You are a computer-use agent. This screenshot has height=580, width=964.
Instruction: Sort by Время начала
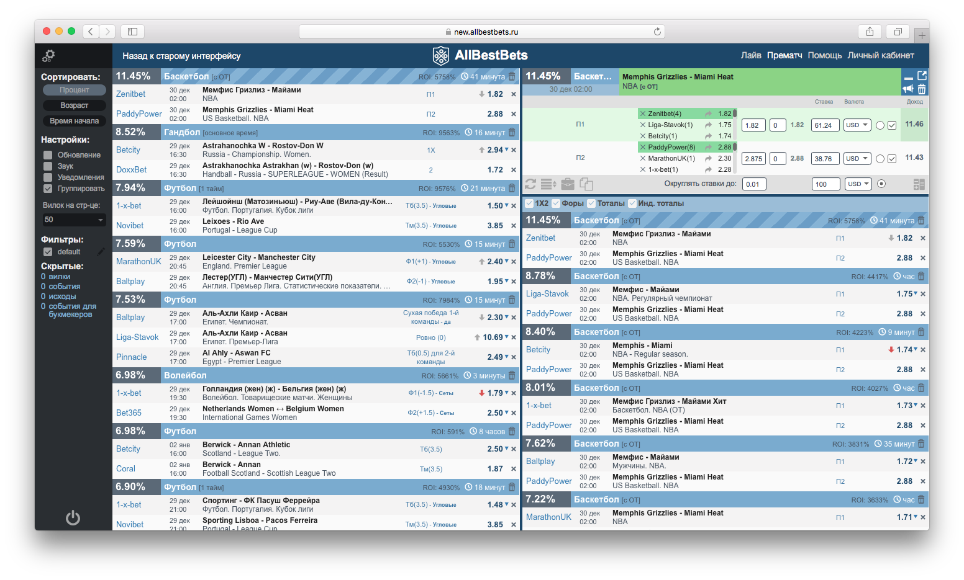pyautogui.click(x=75, y=121)
